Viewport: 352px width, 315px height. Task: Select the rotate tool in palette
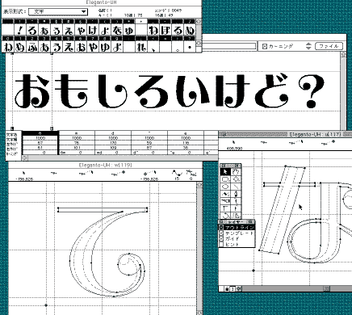click(x=225, y=216)
